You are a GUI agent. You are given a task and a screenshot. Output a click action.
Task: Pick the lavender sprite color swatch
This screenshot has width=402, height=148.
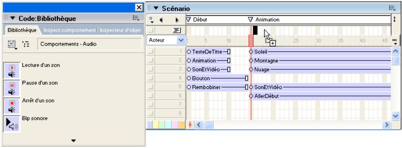[x=150, y=125]
